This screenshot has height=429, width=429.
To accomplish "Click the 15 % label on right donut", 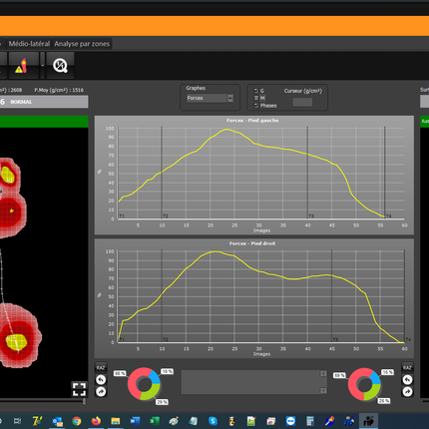I will (x=387, y=372).
